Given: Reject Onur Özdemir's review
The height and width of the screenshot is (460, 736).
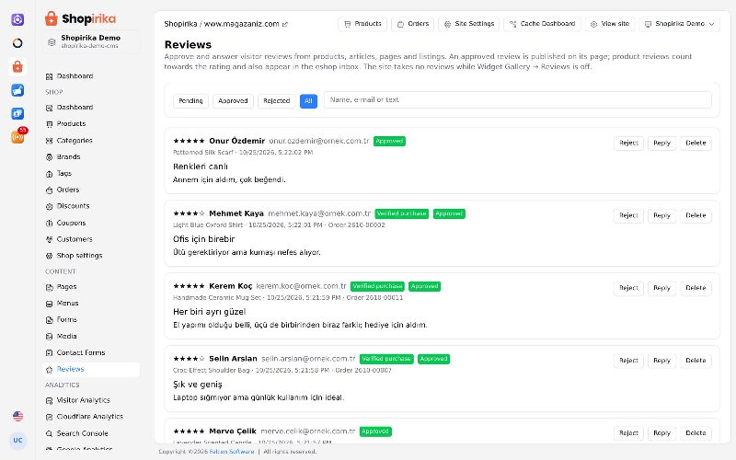Looking at the screenshot, I should click(628, 144).
